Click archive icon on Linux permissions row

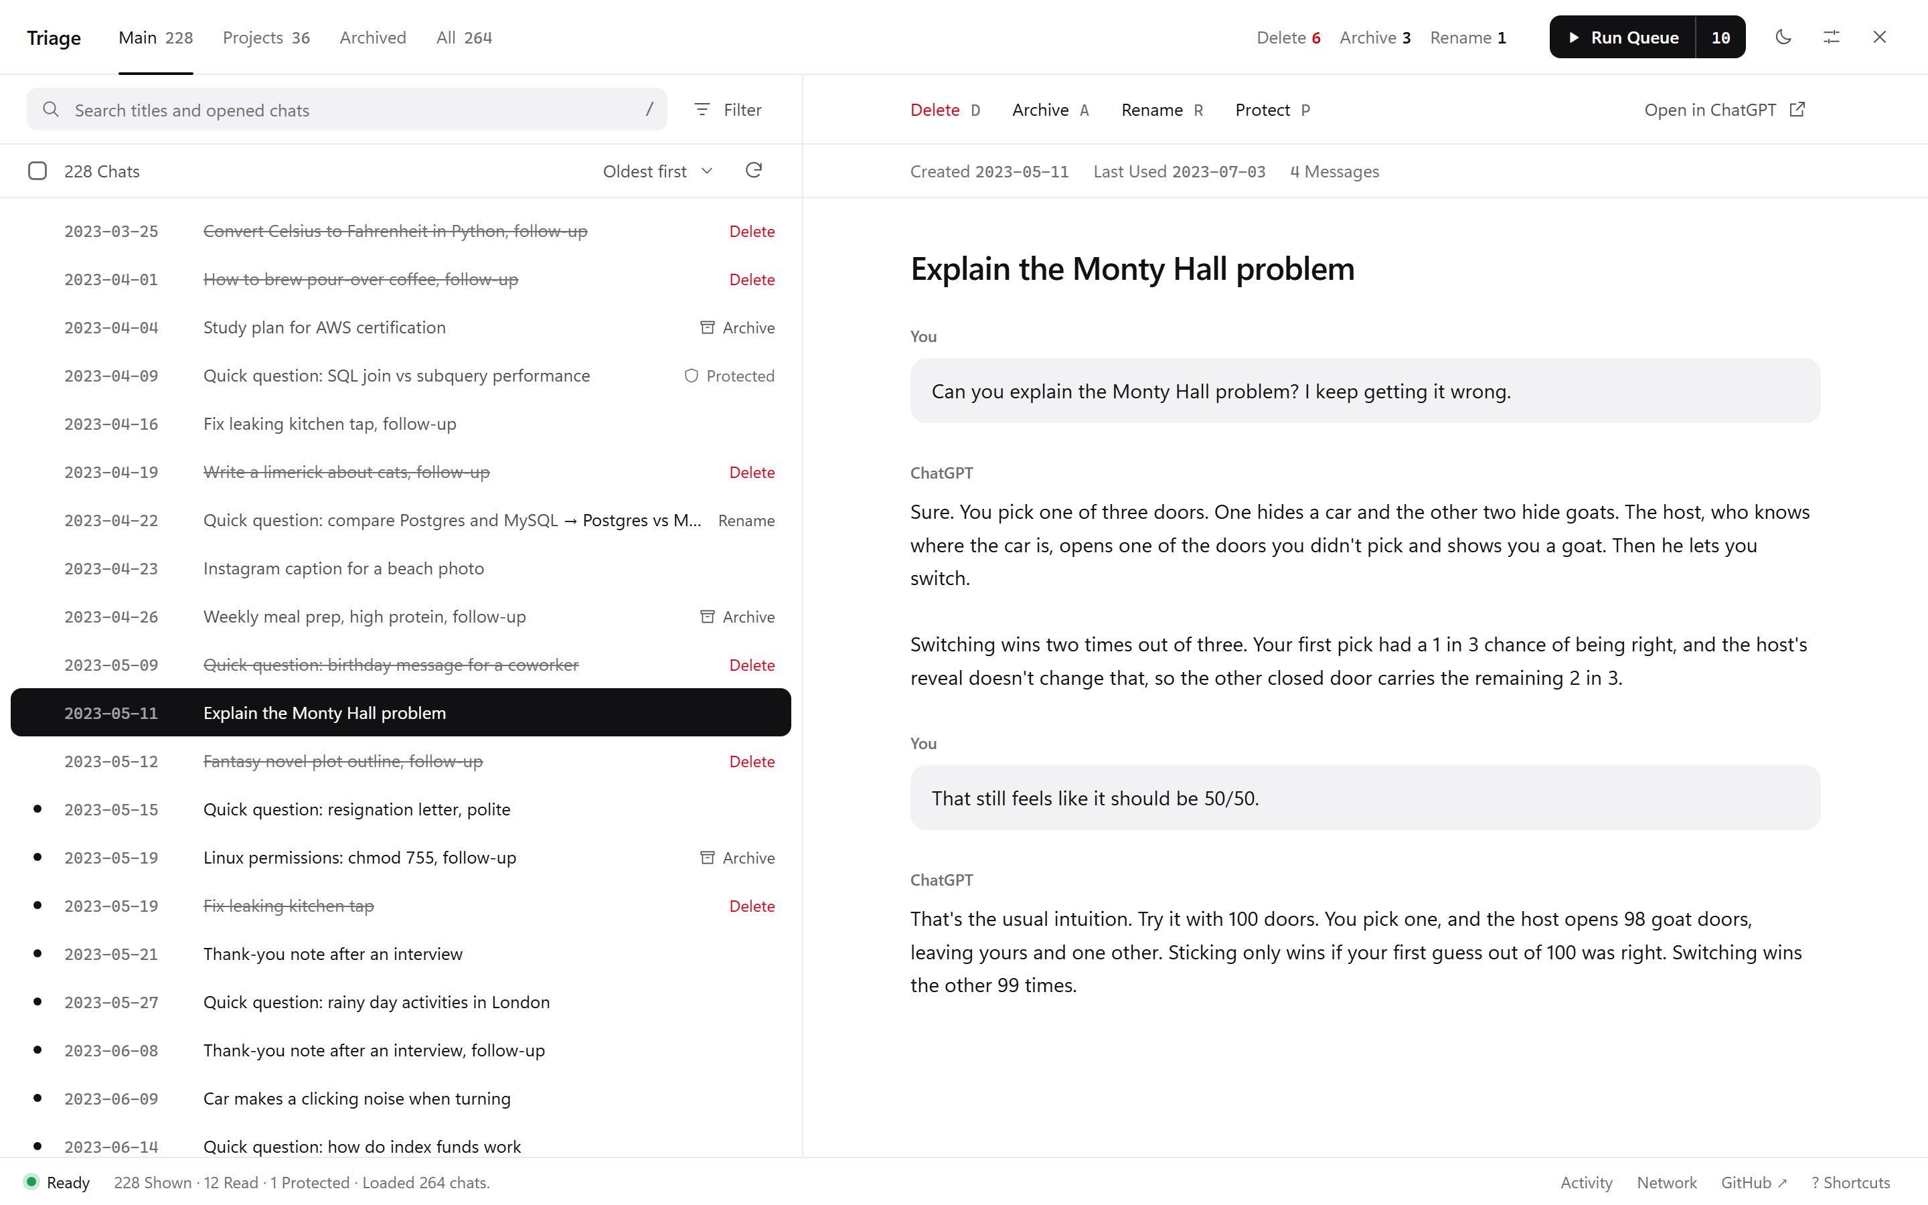click(x=707, y=857)
